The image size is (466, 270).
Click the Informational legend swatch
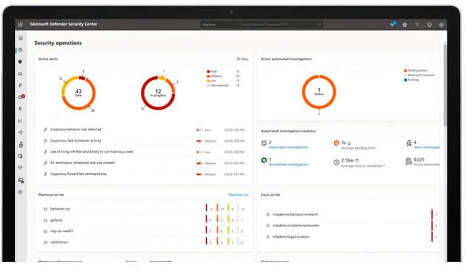tap(209, 86)
